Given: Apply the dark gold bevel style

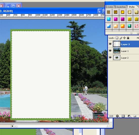Looking at the screenshot, I should tap(115, 12).
